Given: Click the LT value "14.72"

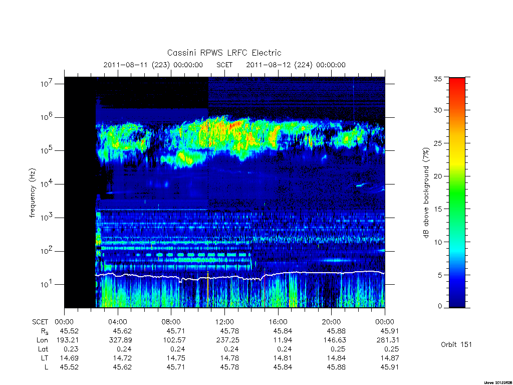Looking at the screenshot, I should (122, 358).
